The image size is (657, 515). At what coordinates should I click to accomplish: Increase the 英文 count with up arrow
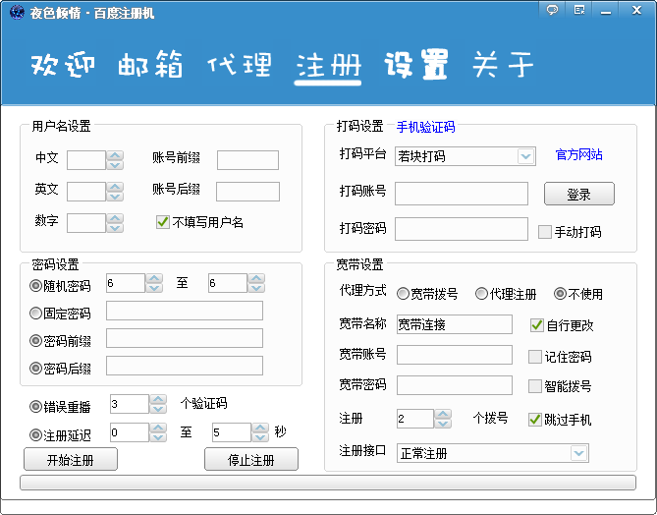click(x=115, y=187)
